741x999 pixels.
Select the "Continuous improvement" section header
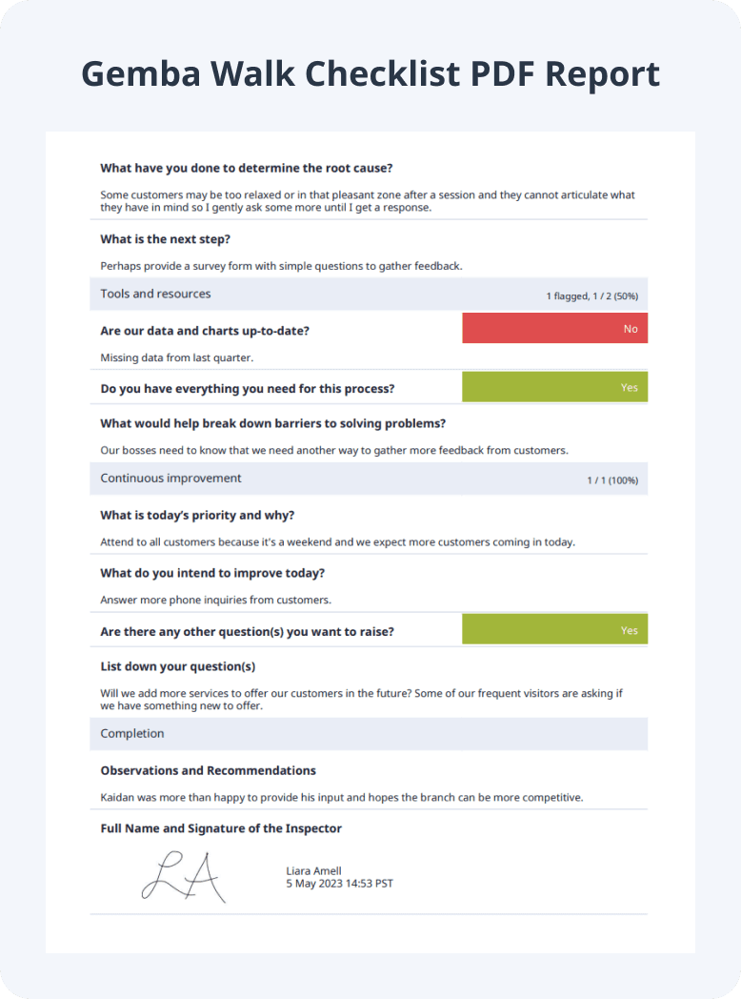coord(170,478)
